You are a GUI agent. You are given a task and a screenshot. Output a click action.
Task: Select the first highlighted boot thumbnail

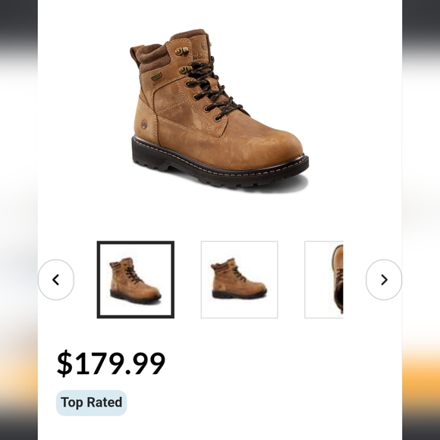click(x=136, y=279)
